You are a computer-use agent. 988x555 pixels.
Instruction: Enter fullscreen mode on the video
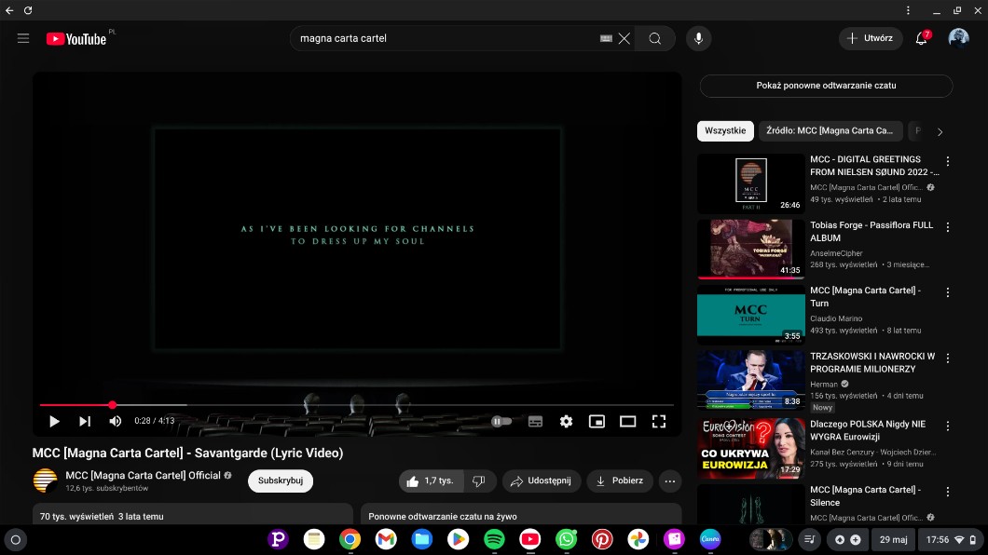click(x=658, y=421)
